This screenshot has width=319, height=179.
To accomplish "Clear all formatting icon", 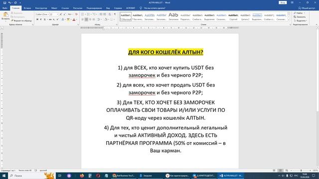I will pyautogui.click(x=76, y=14).
